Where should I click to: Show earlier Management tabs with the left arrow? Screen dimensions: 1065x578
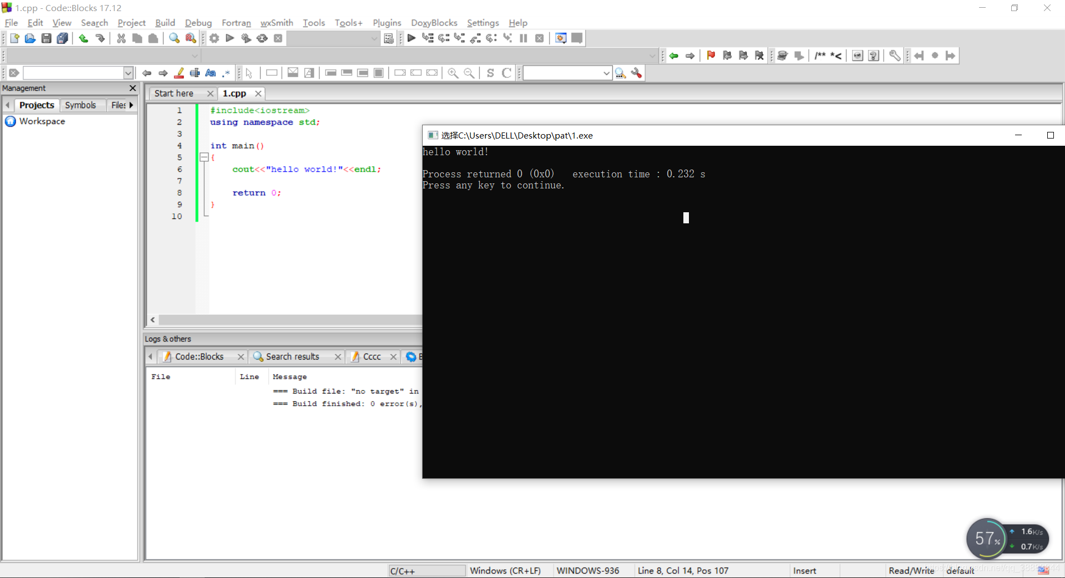(x=8, y=105)
